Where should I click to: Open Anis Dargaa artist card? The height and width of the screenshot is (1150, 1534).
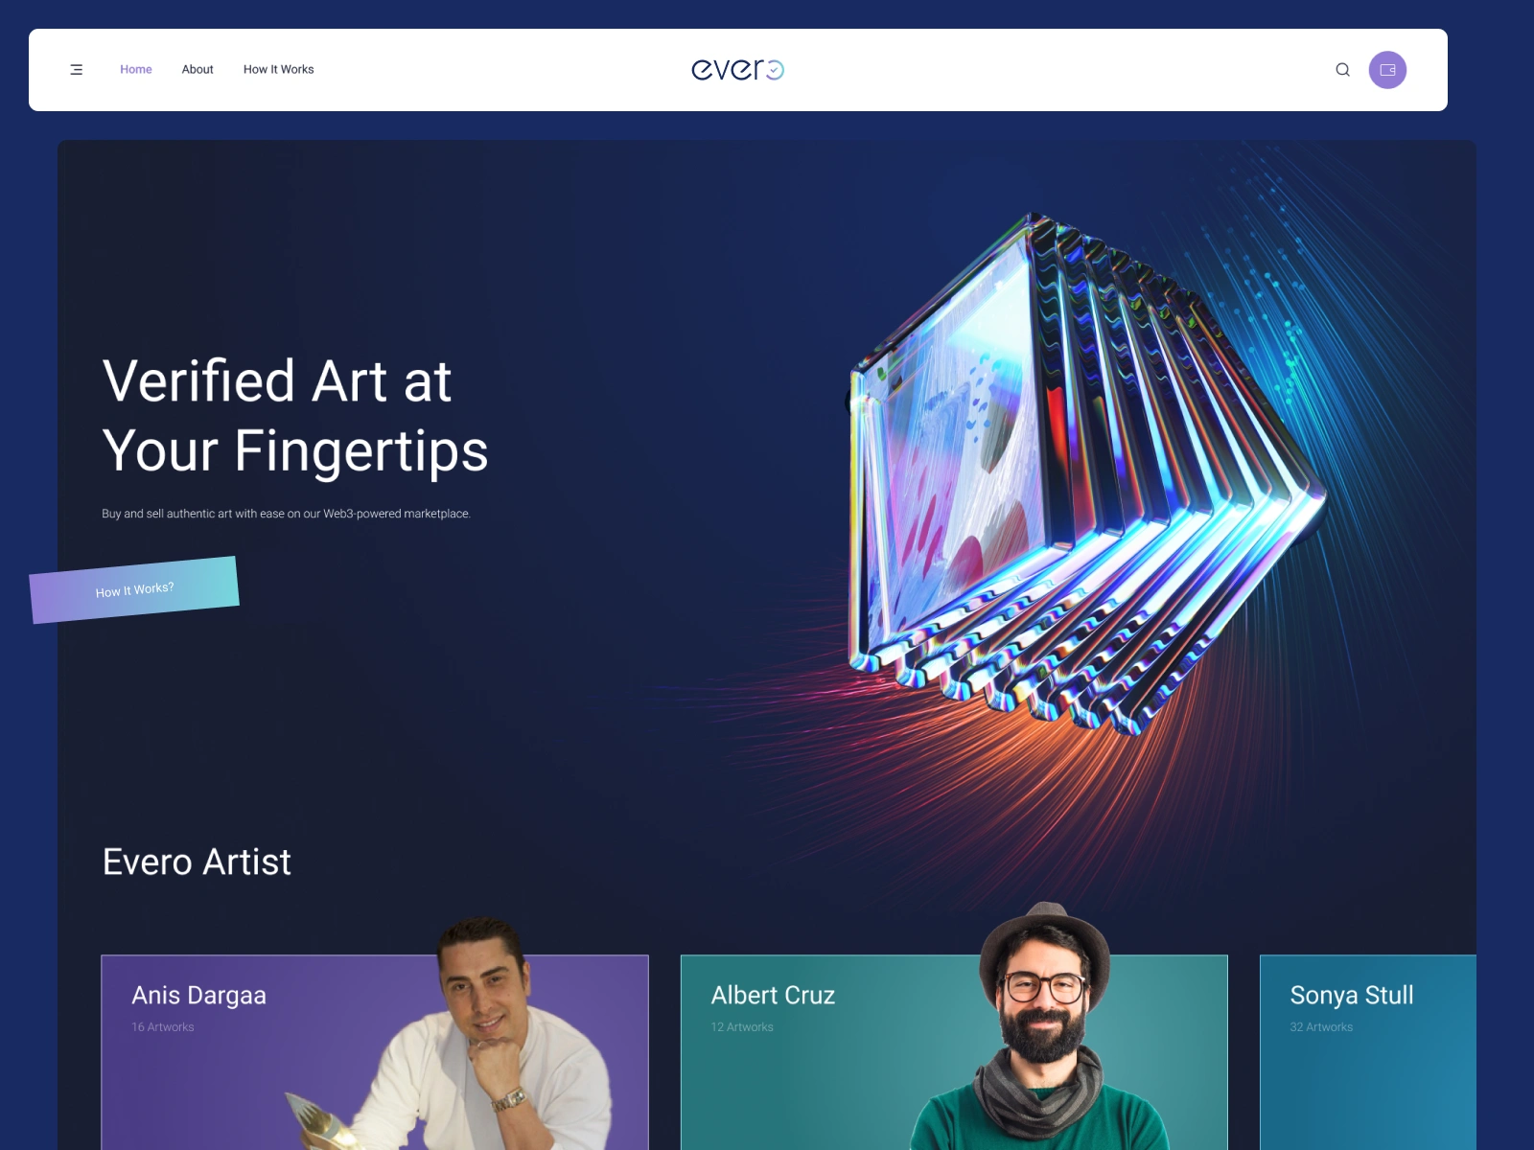coord(375,1052)
